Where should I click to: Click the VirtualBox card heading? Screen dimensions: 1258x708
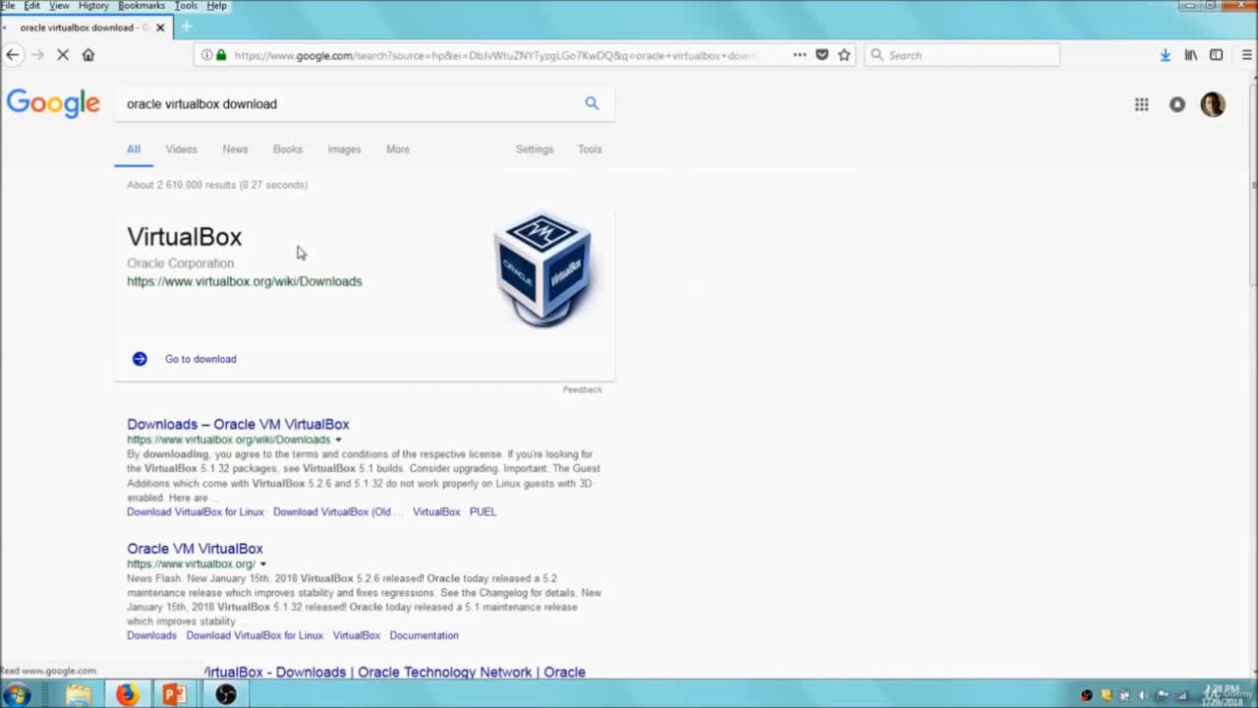184,237
